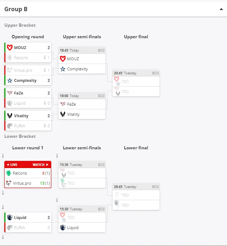Click FaZe logo in upper semi-finals match

[x=63, y=104]
